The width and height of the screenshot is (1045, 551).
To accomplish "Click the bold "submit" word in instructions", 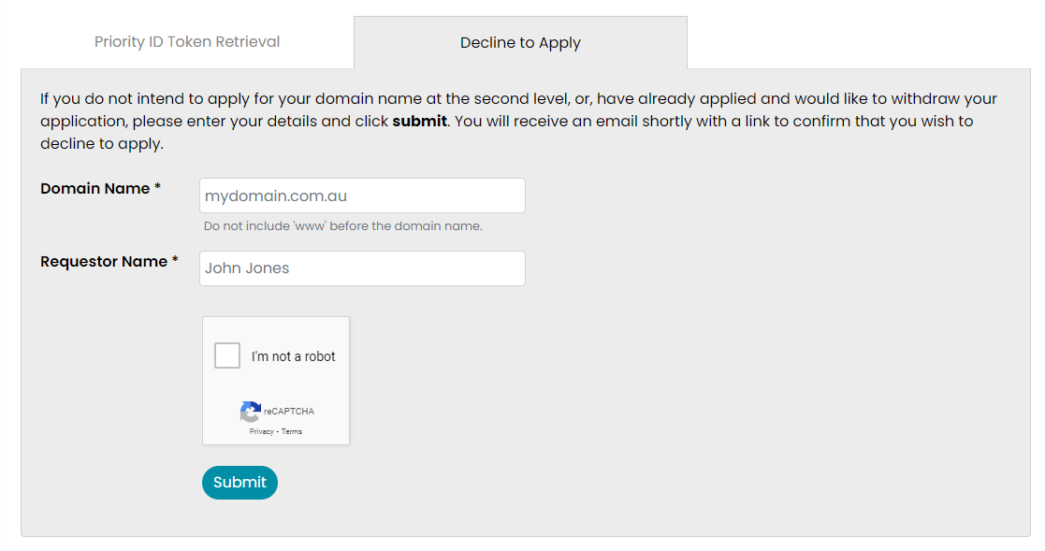I will click(x=419, y=122).
